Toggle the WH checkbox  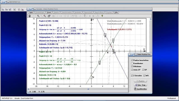click(x=144, y=75)
